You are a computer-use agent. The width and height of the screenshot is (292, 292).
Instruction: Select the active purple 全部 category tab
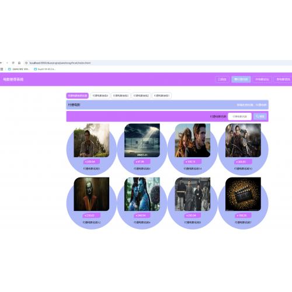pos(78,96)
